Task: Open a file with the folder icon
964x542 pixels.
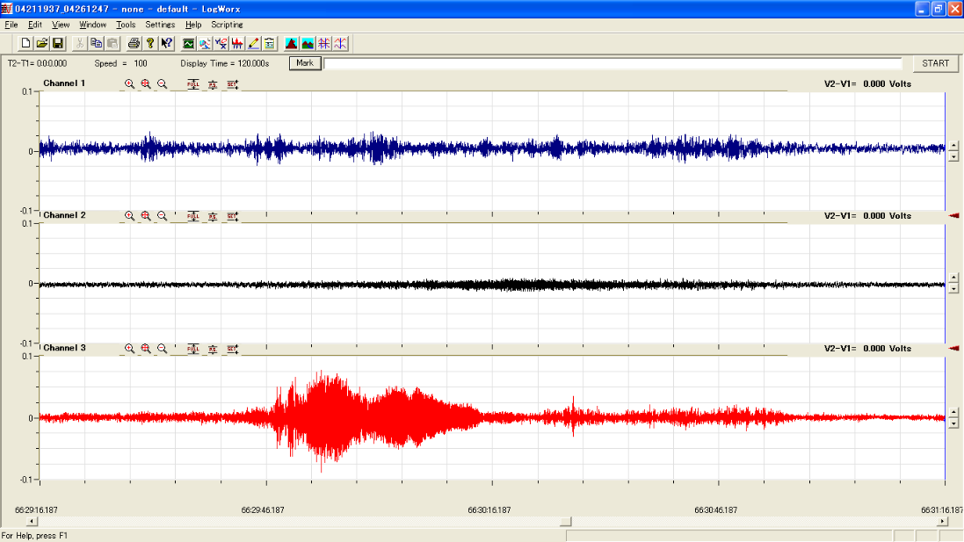Action: point(41,43)
